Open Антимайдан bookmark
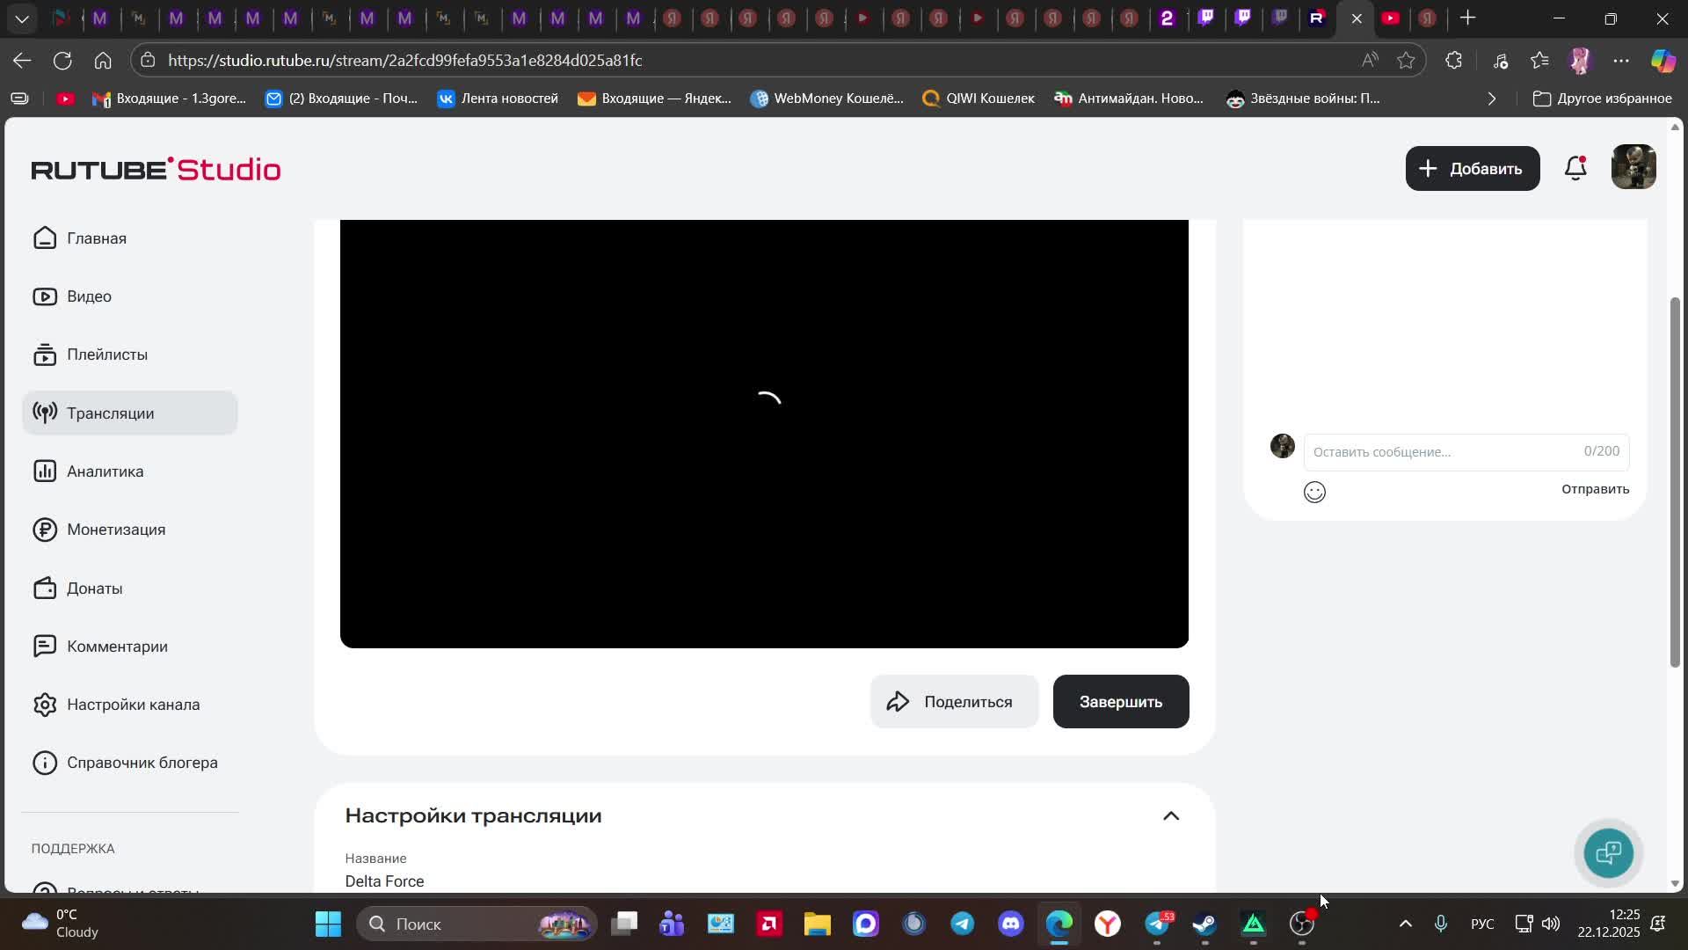Image resolution: width=1688 pixels, height=950 pixels. point(1129,99)
